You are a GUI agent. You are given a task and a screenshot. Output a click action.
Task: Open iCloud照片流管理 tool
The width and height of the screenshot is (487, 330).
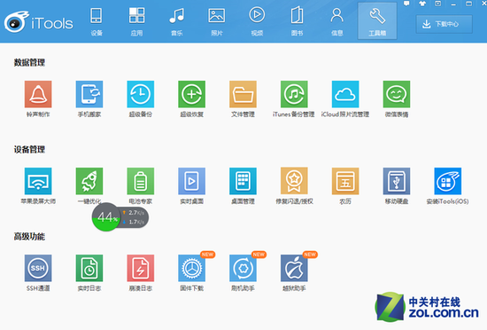click(x=345, y=94)
